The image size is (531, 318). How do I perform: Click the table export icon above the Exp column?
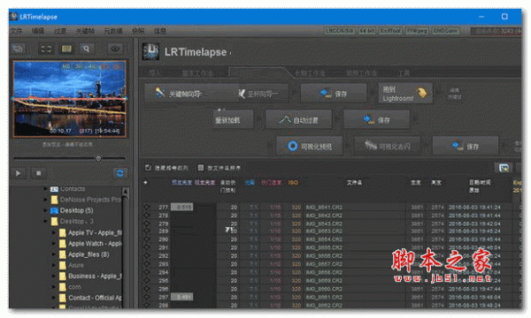504,168
